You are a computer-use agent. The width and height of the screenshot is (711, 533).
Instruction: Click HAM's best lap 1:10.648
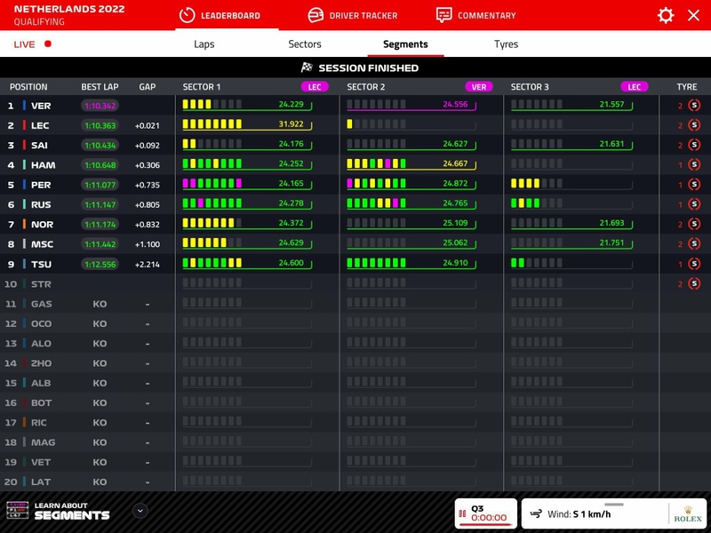pyautogui.click(x=100, y=165)
